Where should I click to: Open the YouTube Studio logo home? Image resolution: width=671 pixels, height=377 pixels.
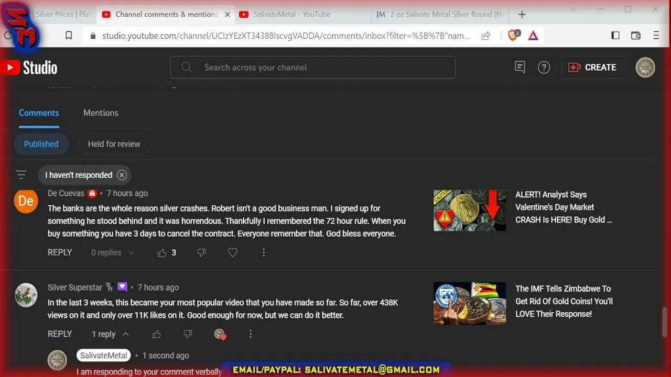pos(29,68)
